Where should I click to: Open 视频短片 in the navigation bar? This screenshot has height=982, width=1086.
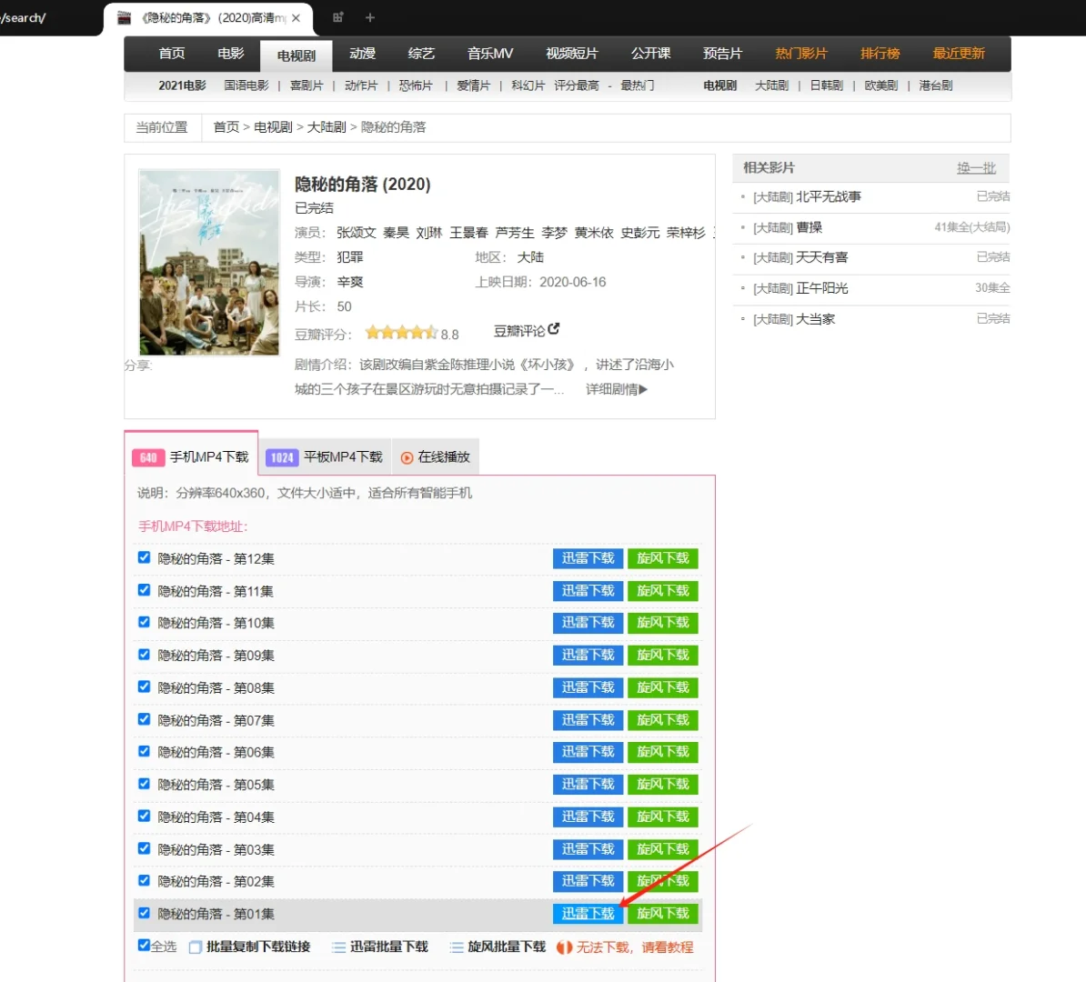pos(572,54)
